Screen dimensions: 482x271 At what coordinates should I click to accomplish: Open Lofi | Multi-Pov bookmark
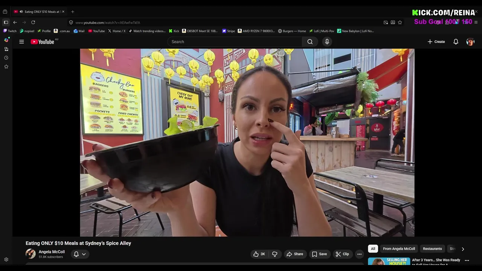pyautogui.click(x=322, y=31)
